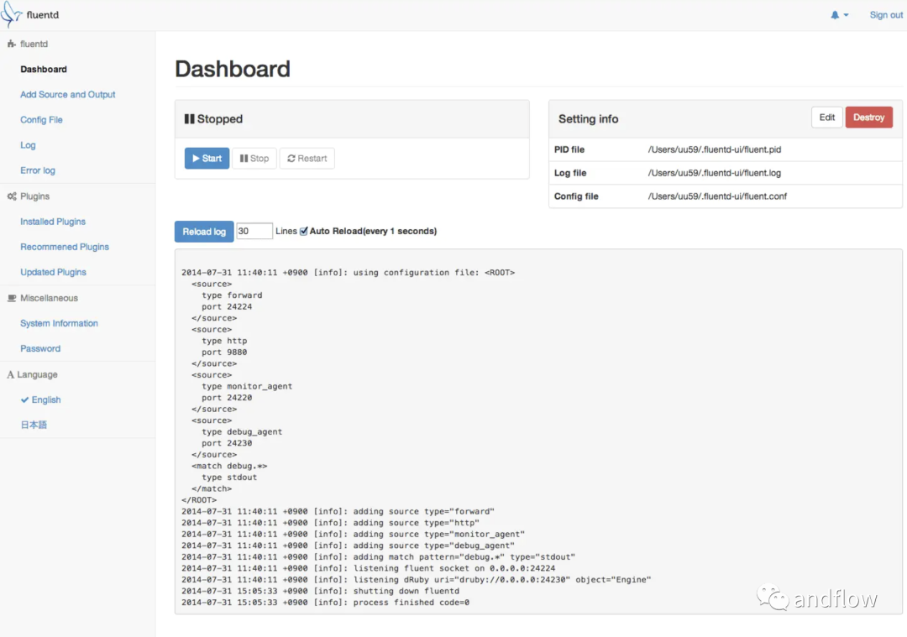Toggle the Auto Reload checkbox

[304, 232]
